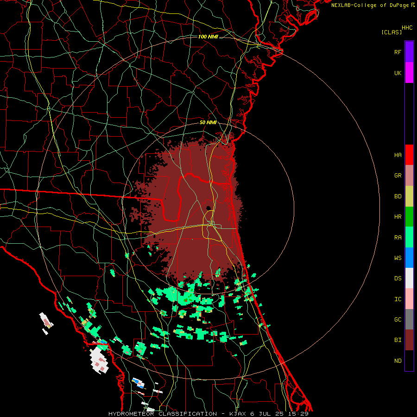
Task: Click the HA legend label
Action: (398, 155)
